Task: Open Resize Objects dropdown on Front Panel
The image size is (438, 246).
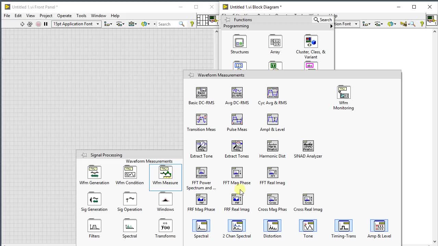Action: pyautogui.click(x=132, y=24)
